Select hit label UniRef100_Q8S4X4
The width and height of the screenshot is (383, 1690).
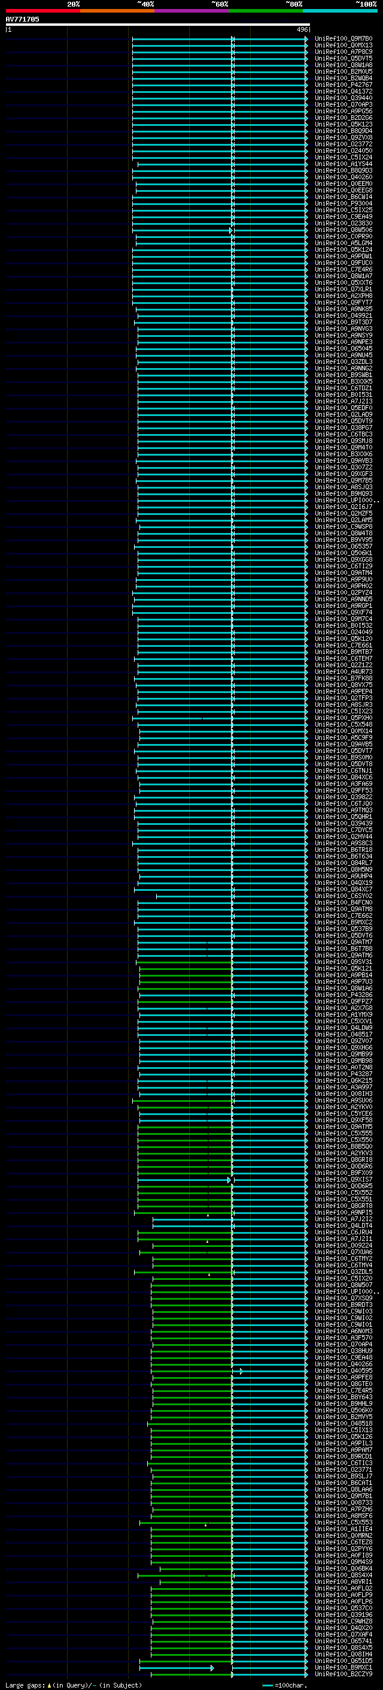click(344, 1575)
